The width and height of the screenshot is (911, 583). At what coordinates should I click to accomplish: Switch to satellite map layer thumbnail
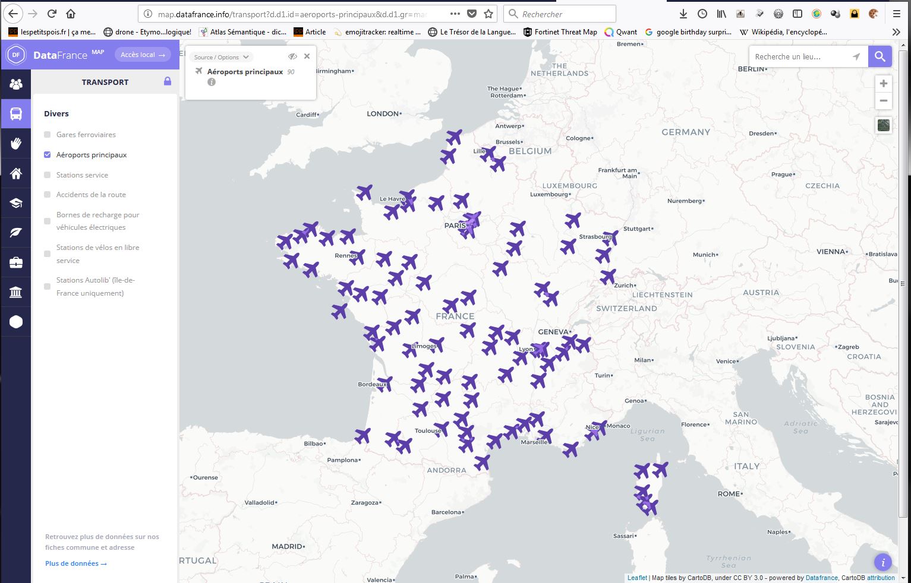pos(884,125)
